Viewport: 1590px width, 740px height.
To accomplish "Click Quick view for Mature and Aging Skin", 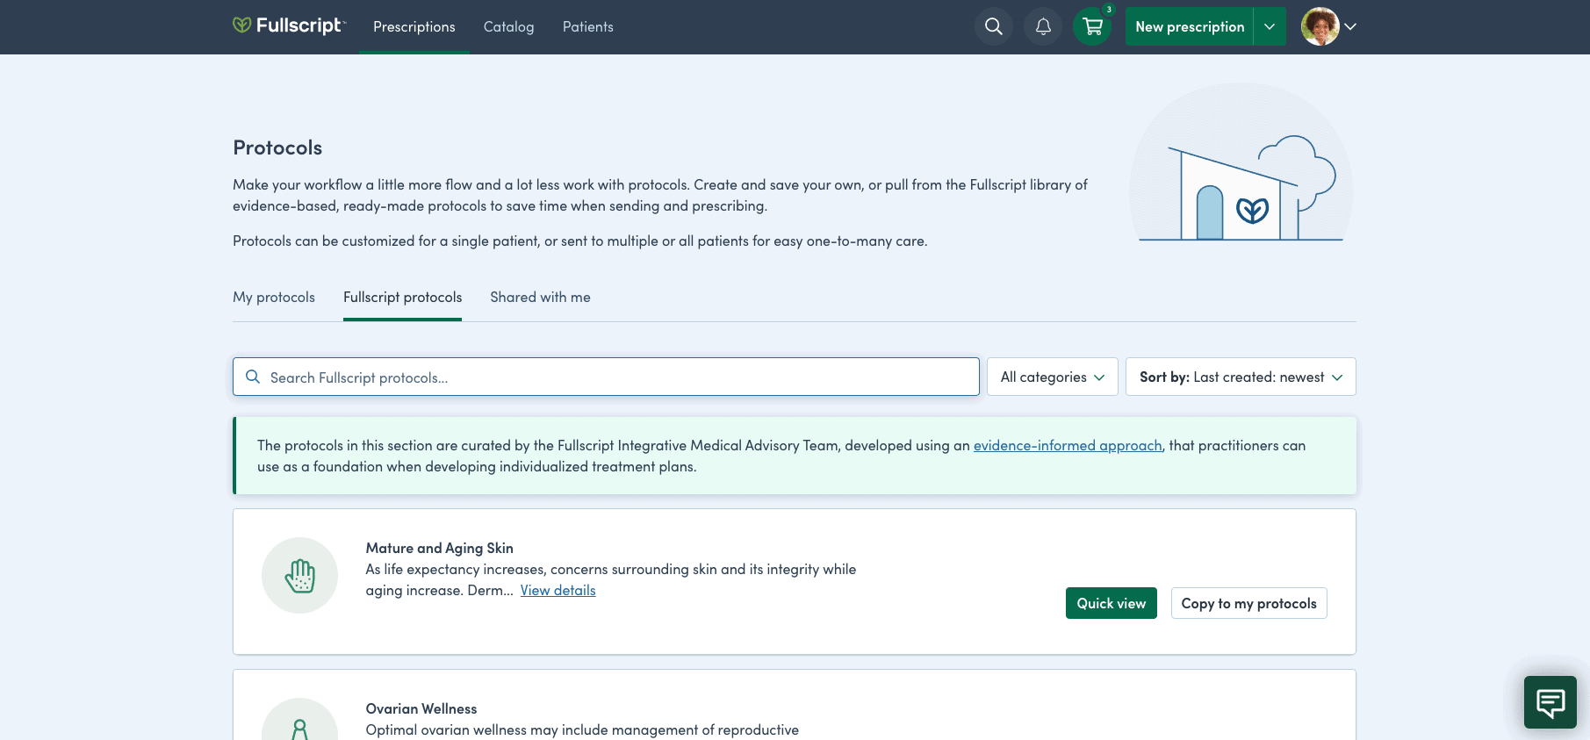I will [1112, 603].
